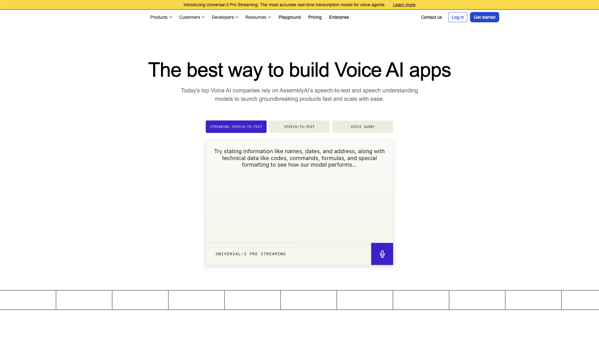The image size is (599, 337).
Task: Switch to the Voice Agent tab
Action: [x=363, y=127]
